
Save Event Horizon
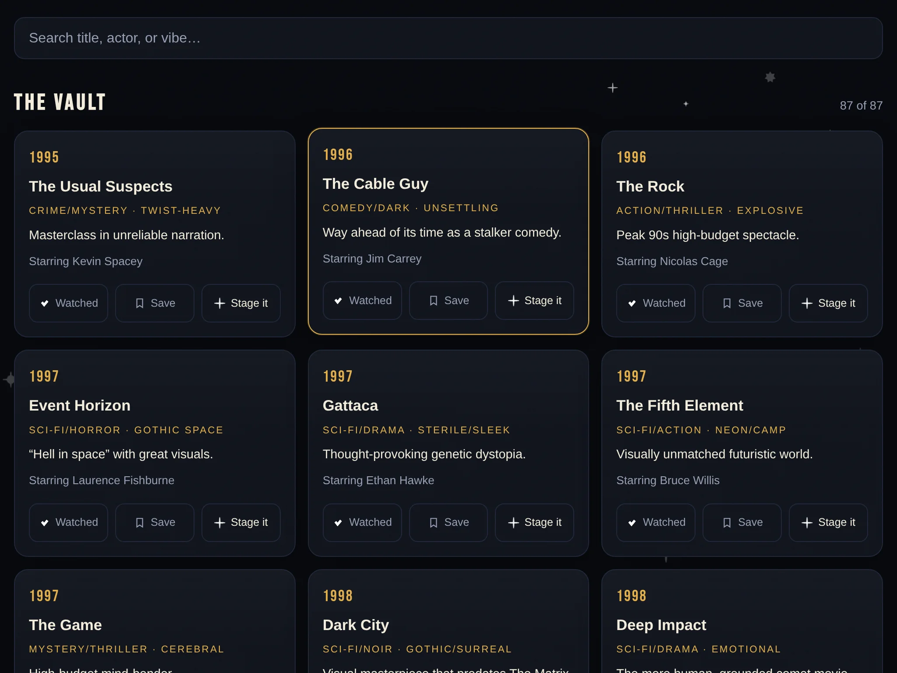pos(155,522)
